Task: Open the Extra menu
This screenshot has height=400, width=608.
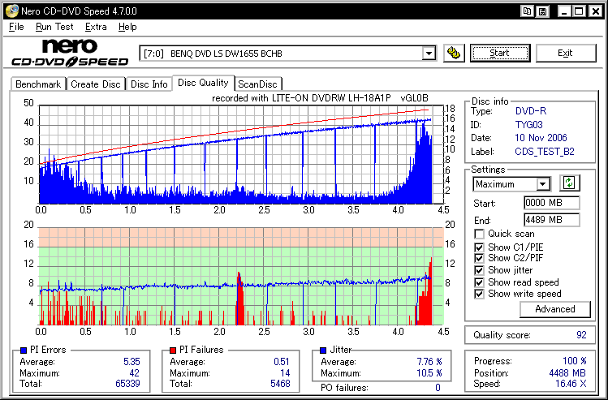Action: [x=96, y=27]
